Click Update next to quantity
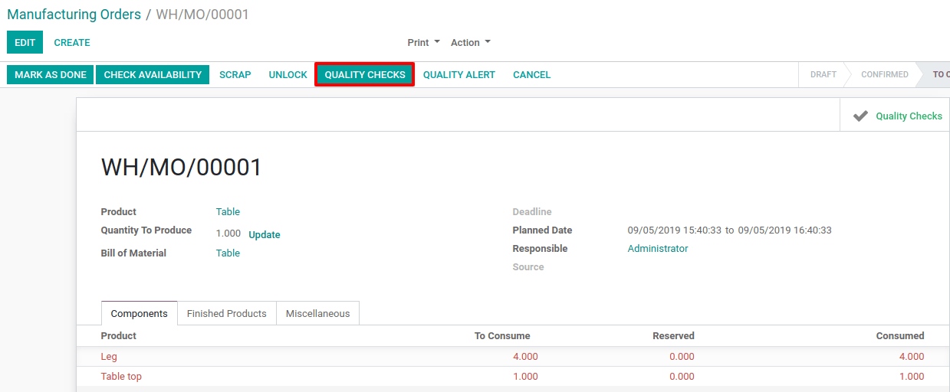 click(265, 235)
